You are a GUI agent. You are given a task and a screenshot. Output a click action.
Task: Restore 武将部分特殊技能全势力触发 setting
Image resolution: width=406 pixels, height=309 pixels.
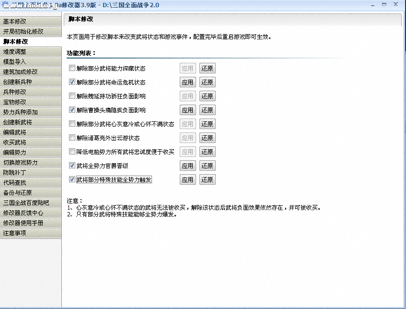tap(207, 179)
